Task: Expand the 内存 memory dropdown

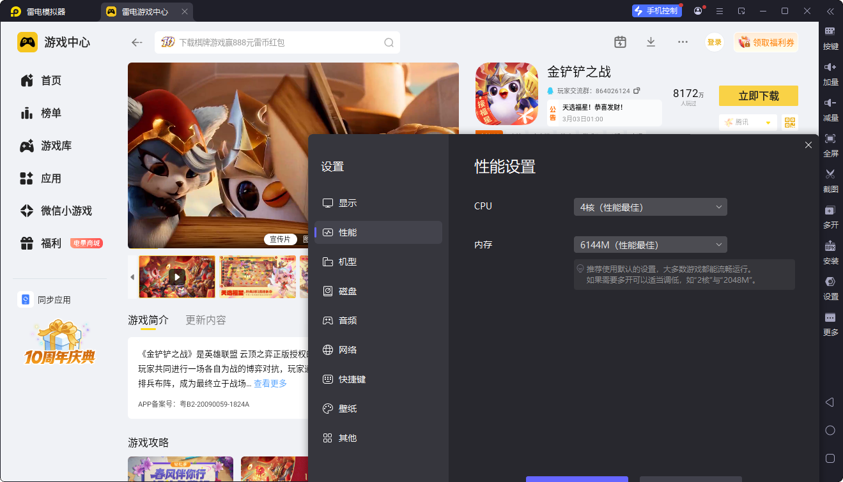Action: pyautogui.click(x=651, y=245)
